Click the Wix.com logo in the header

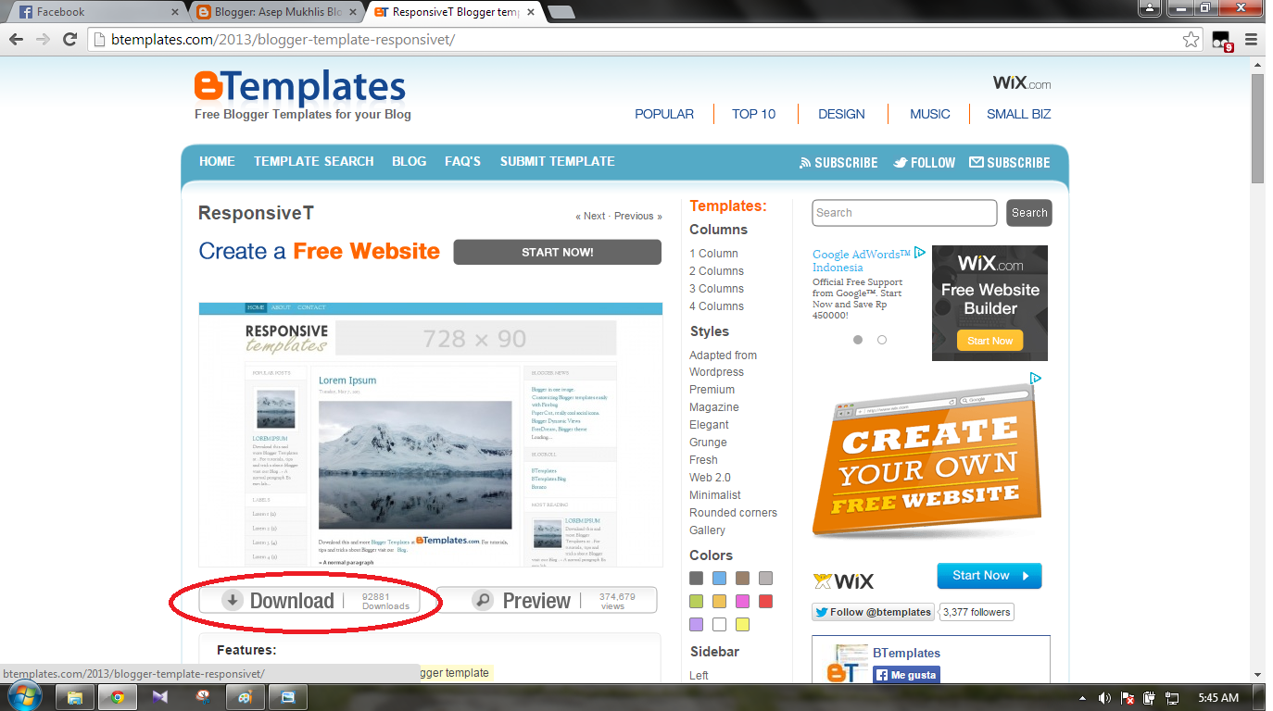(1022, 83)
